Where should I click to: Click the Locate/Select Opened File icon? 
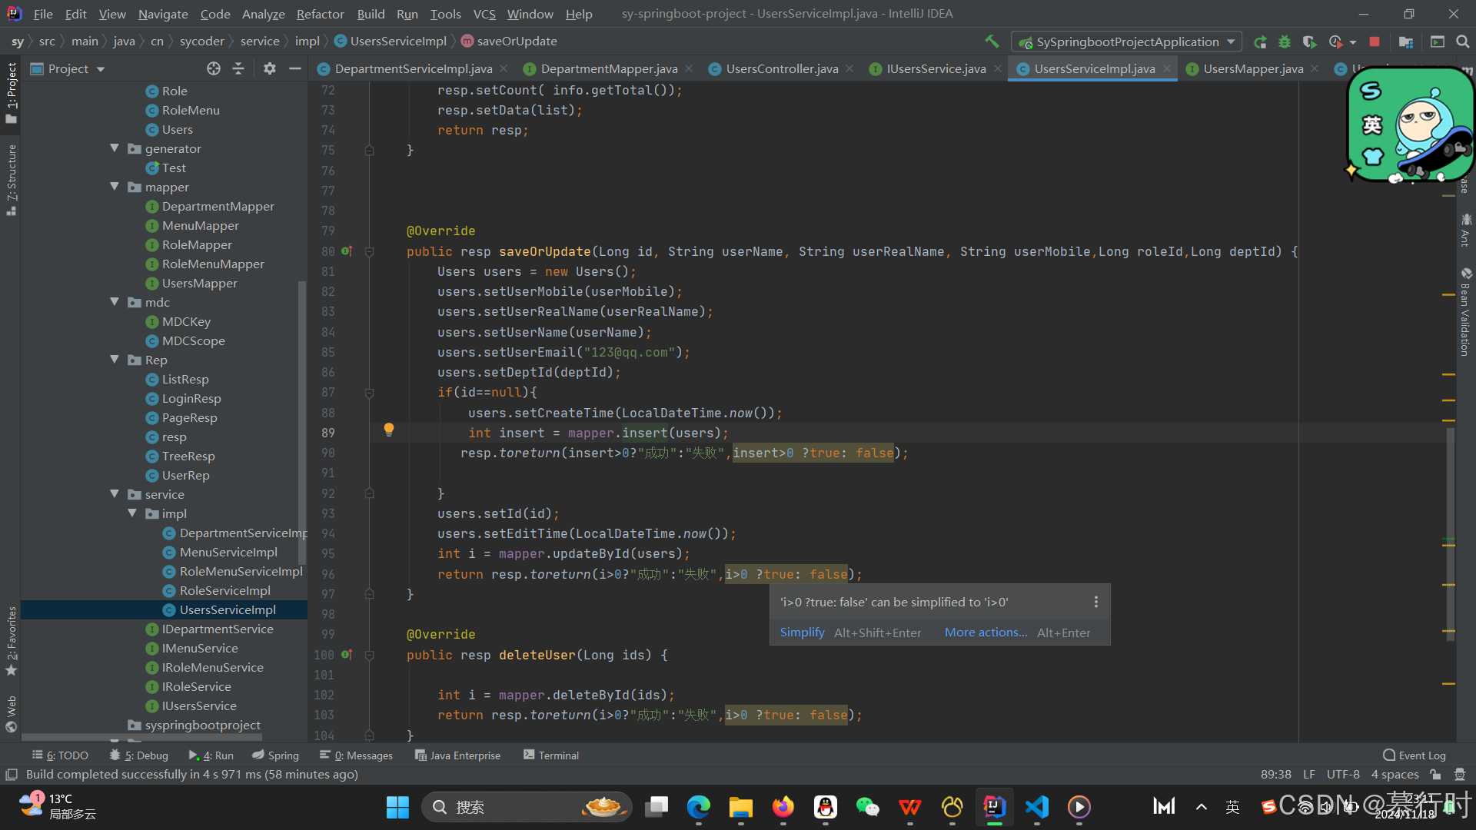point(214,68)
